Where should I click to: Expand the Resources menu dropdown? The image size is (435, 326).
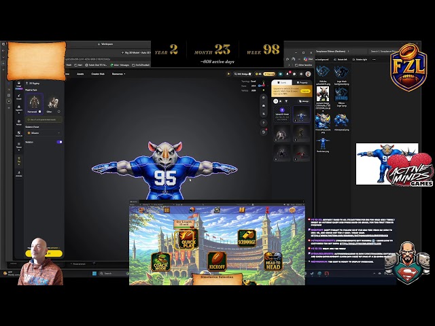pyautogui.click(x=118, y=74)
